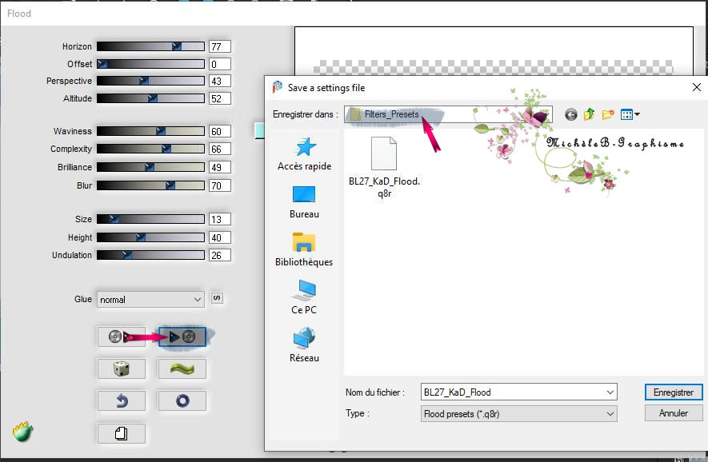This screenshot has height=462, width=708.
Task: Go up one folder level
Action: point(589,114)
